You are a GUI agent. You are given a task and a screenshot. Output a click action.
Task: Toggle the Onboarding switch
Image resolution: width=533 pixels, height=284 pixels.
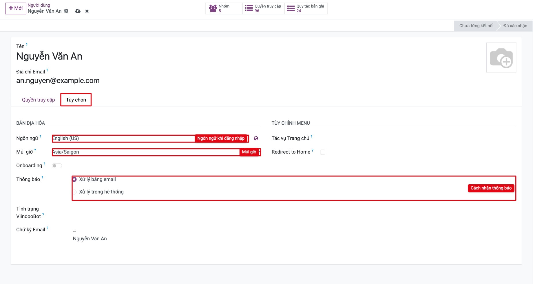coord(57,166)
